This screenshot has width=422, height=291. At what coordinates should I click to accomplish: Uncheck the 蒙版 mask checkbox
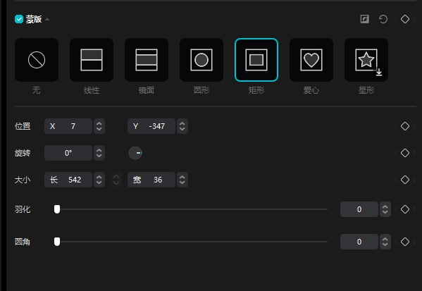(x=19, y=19)
